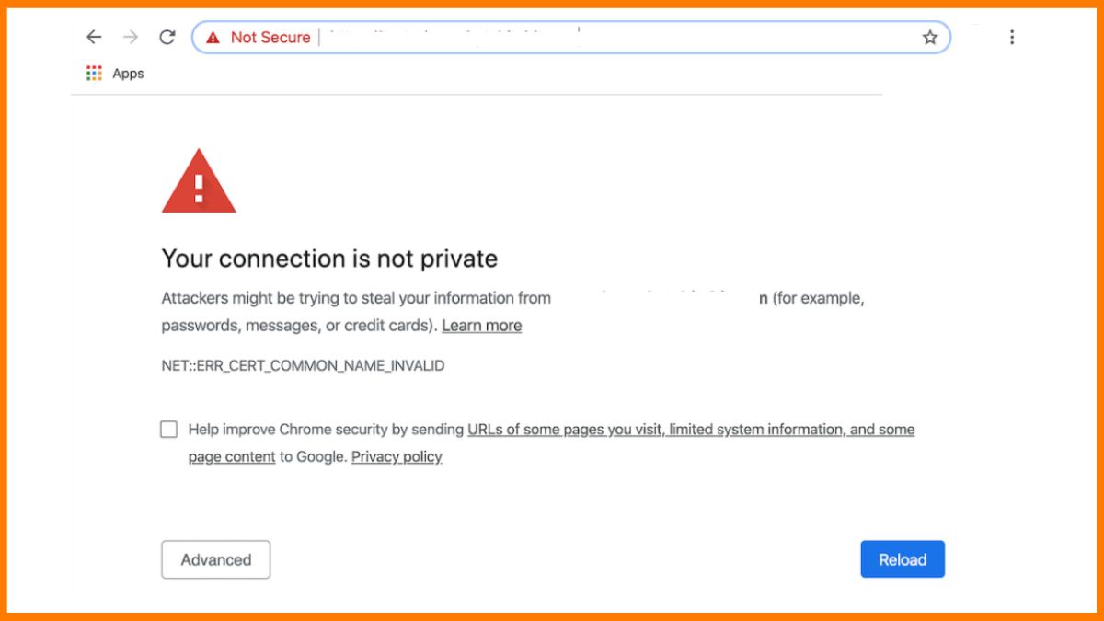Screen dimensions: 1104x621
Task: Click the browser back arrow
Action: coord(94,38)
